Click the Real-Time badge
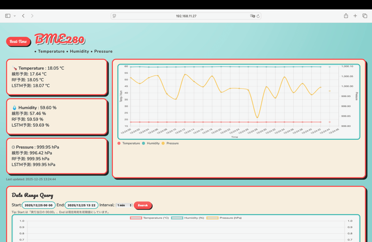This screenshot has width=372, height=242. [18, 42]
